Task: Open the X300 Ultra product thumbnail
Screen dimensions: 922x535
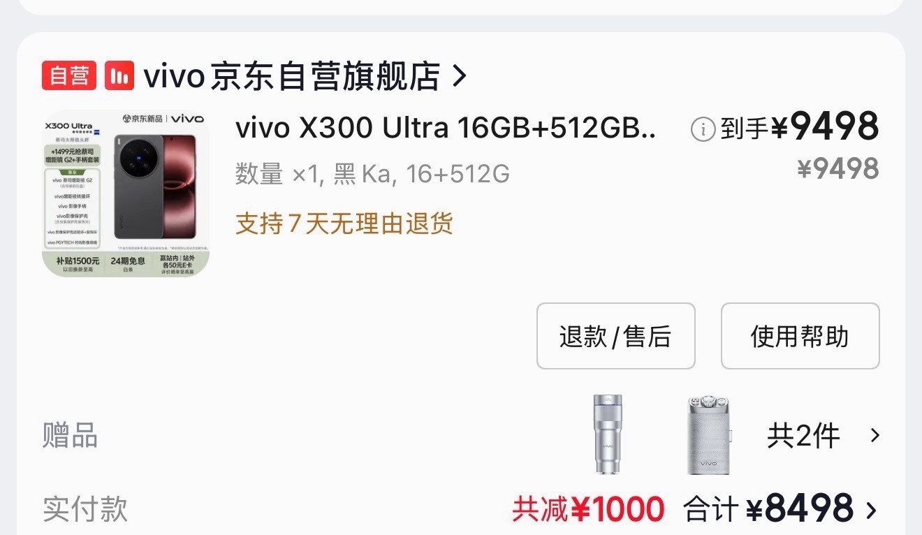Action: [x=126, y=193]
